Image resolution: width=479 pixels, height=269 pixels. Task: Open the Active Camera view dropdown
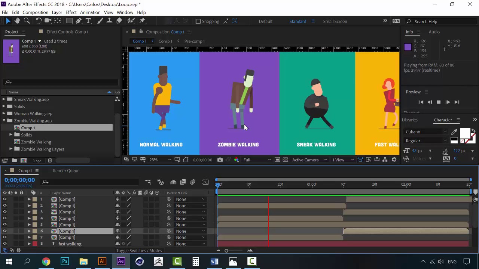[309, 160]
